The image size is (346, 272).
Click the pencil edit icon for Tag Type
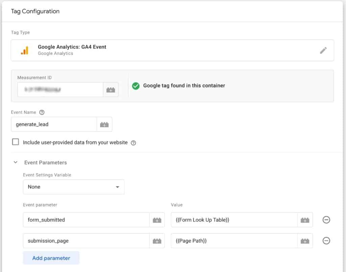click(x=323, y=51)
